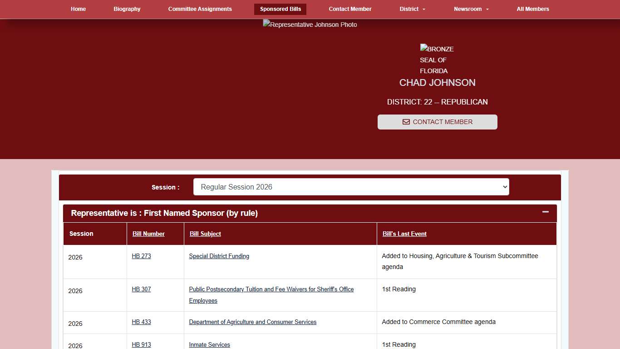Open bill HB 273
Image resolution: width=620 pixels, height=349 pixels.
click(141, 256)
